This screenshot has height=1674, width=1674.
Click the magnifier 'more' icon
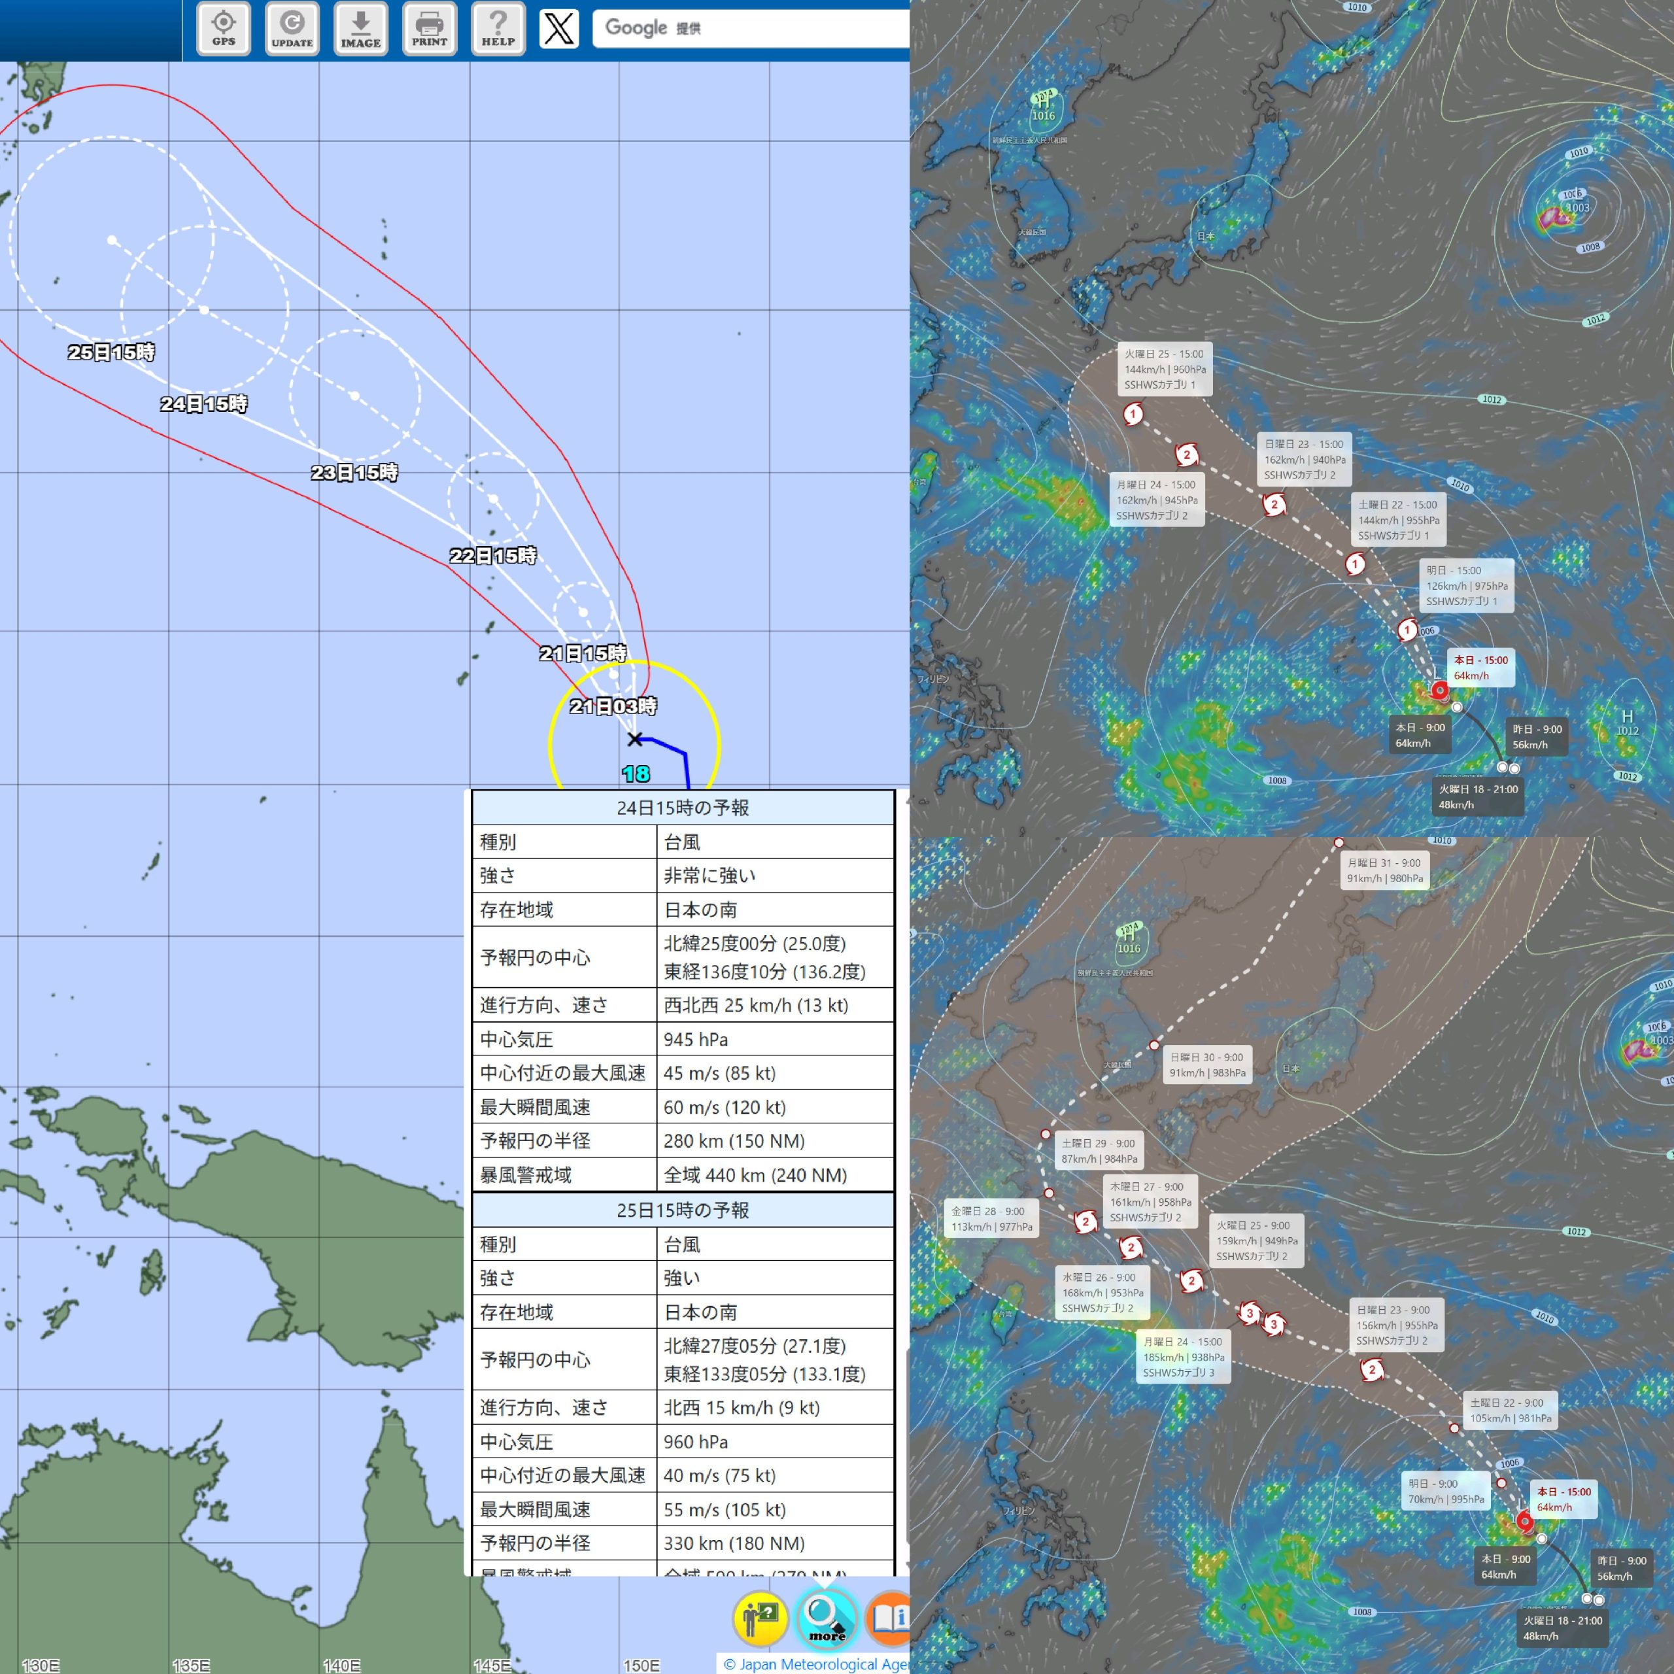click(x=827, y=1617)
